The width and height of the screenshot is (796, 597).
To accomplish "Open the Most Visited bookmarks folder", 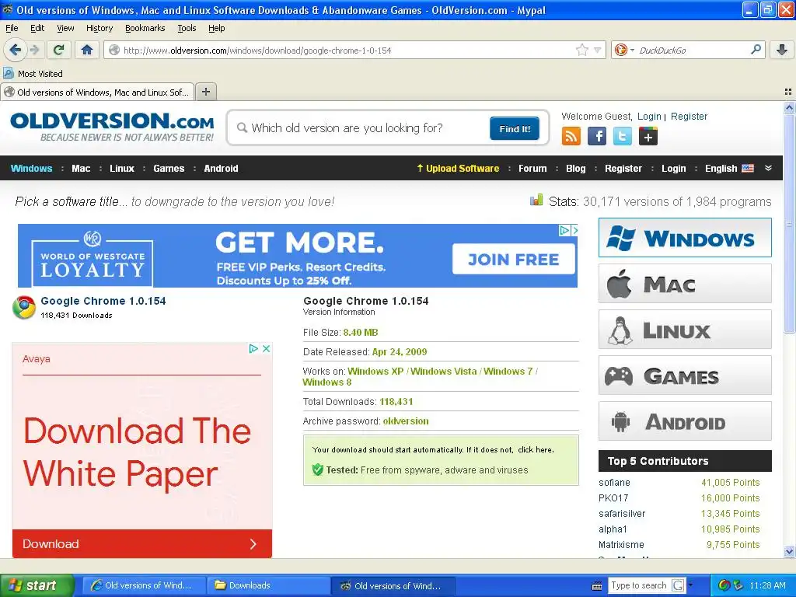I will click(33, 74).
